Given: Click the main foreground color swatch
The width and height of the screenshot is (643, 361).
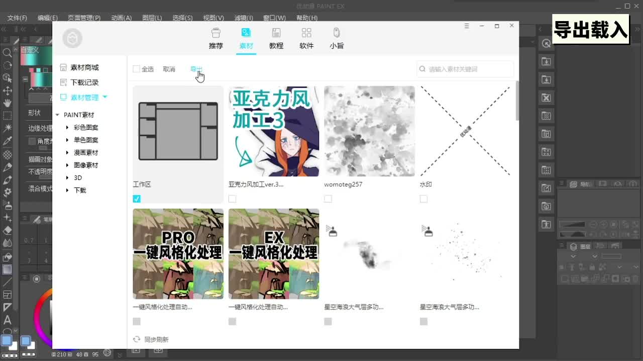Looking at the screenshot, I should click(7, 341).
